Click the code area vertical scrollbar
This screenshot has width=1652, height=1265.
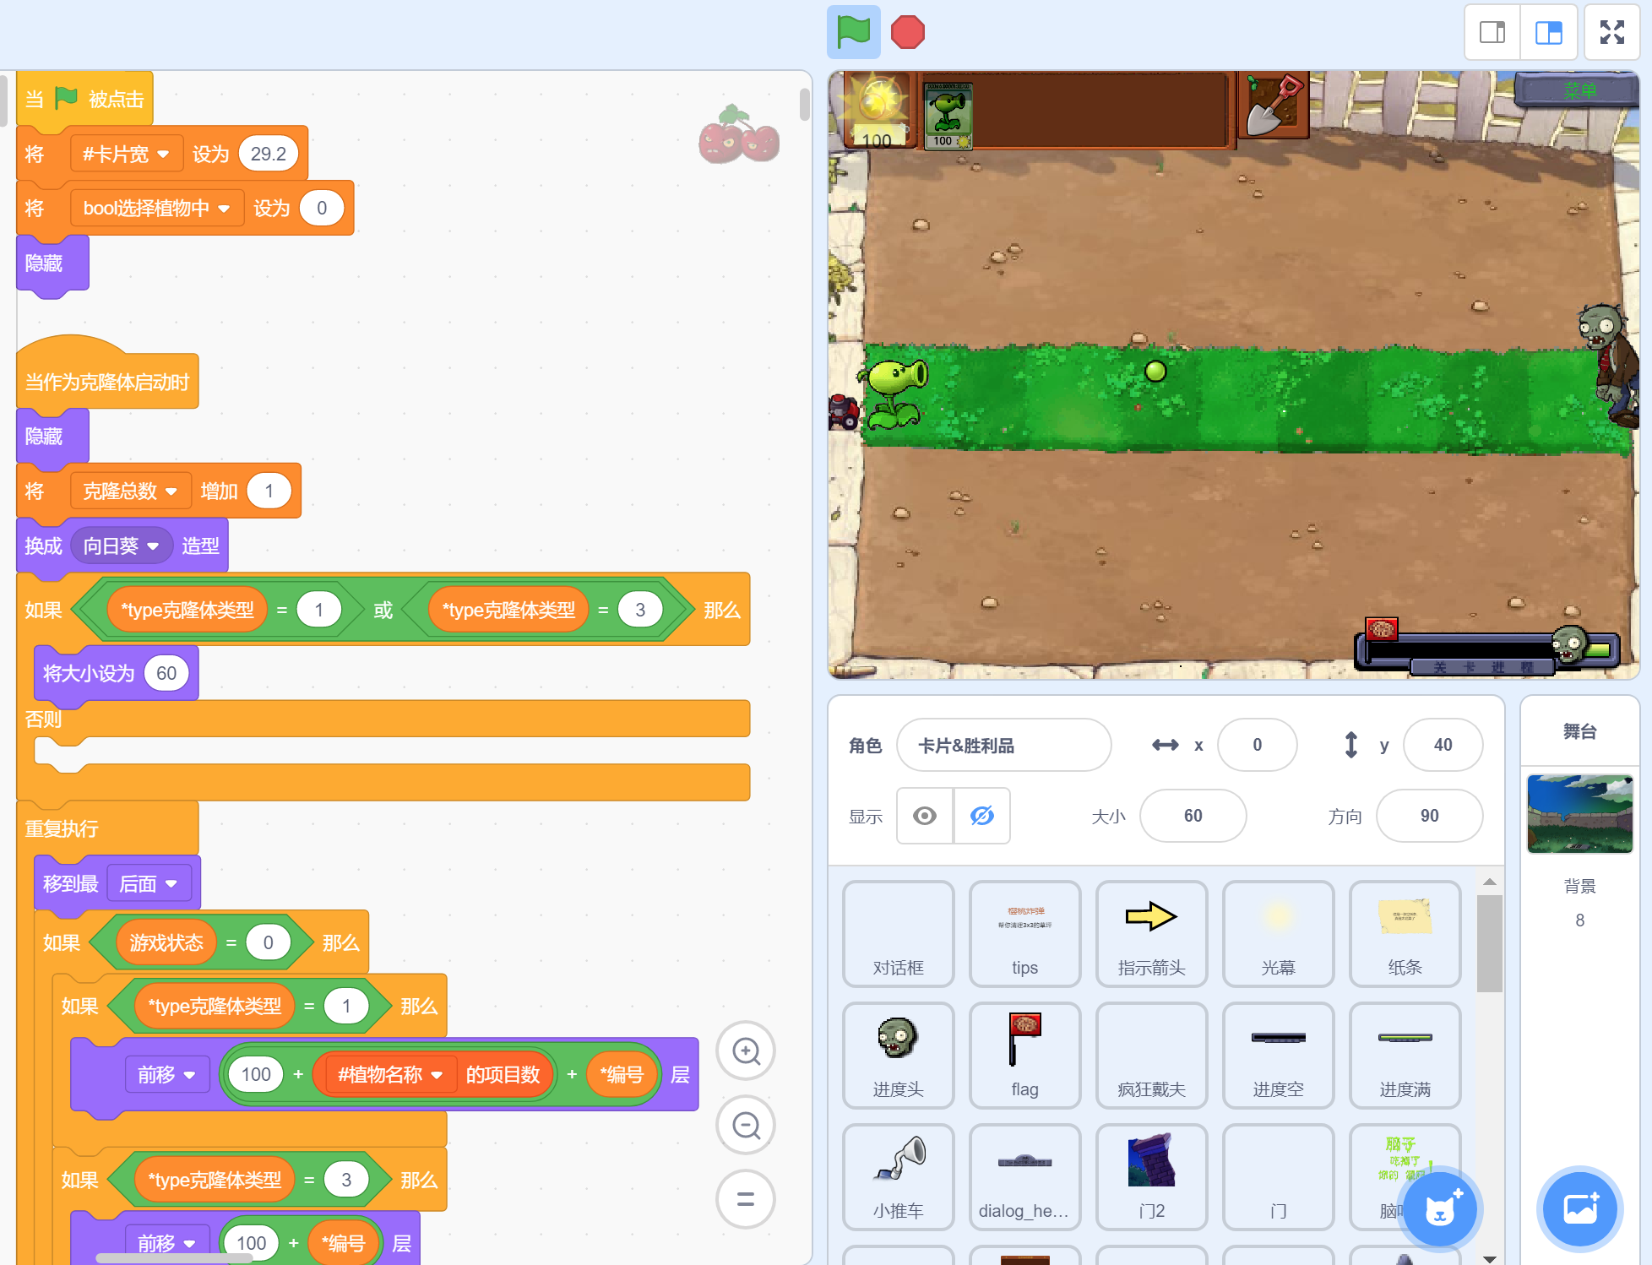(804, 105)
